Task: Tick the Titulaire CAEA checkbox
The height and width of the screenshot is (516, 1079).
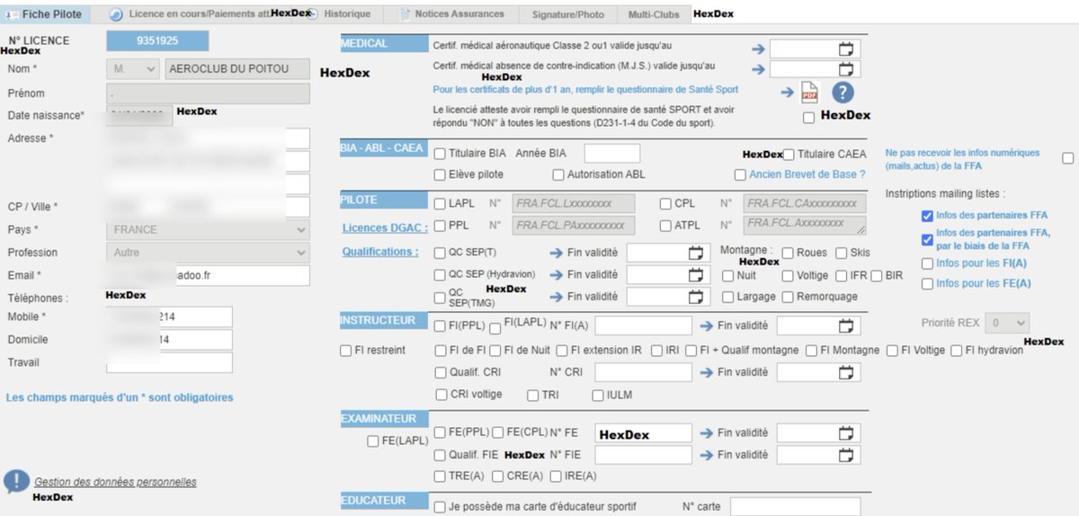Action: click(x=789, y=154)
